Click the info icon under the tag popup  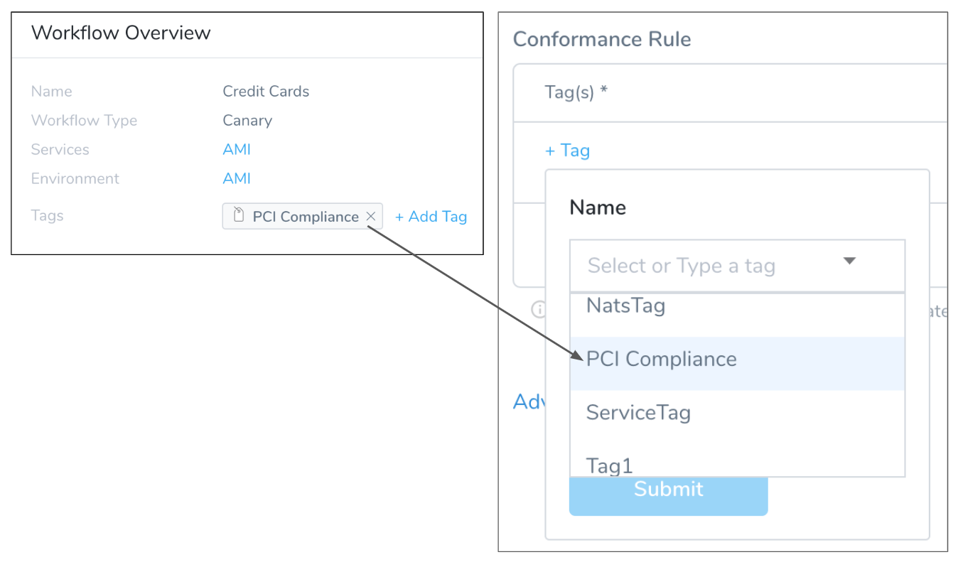(539, 310)
